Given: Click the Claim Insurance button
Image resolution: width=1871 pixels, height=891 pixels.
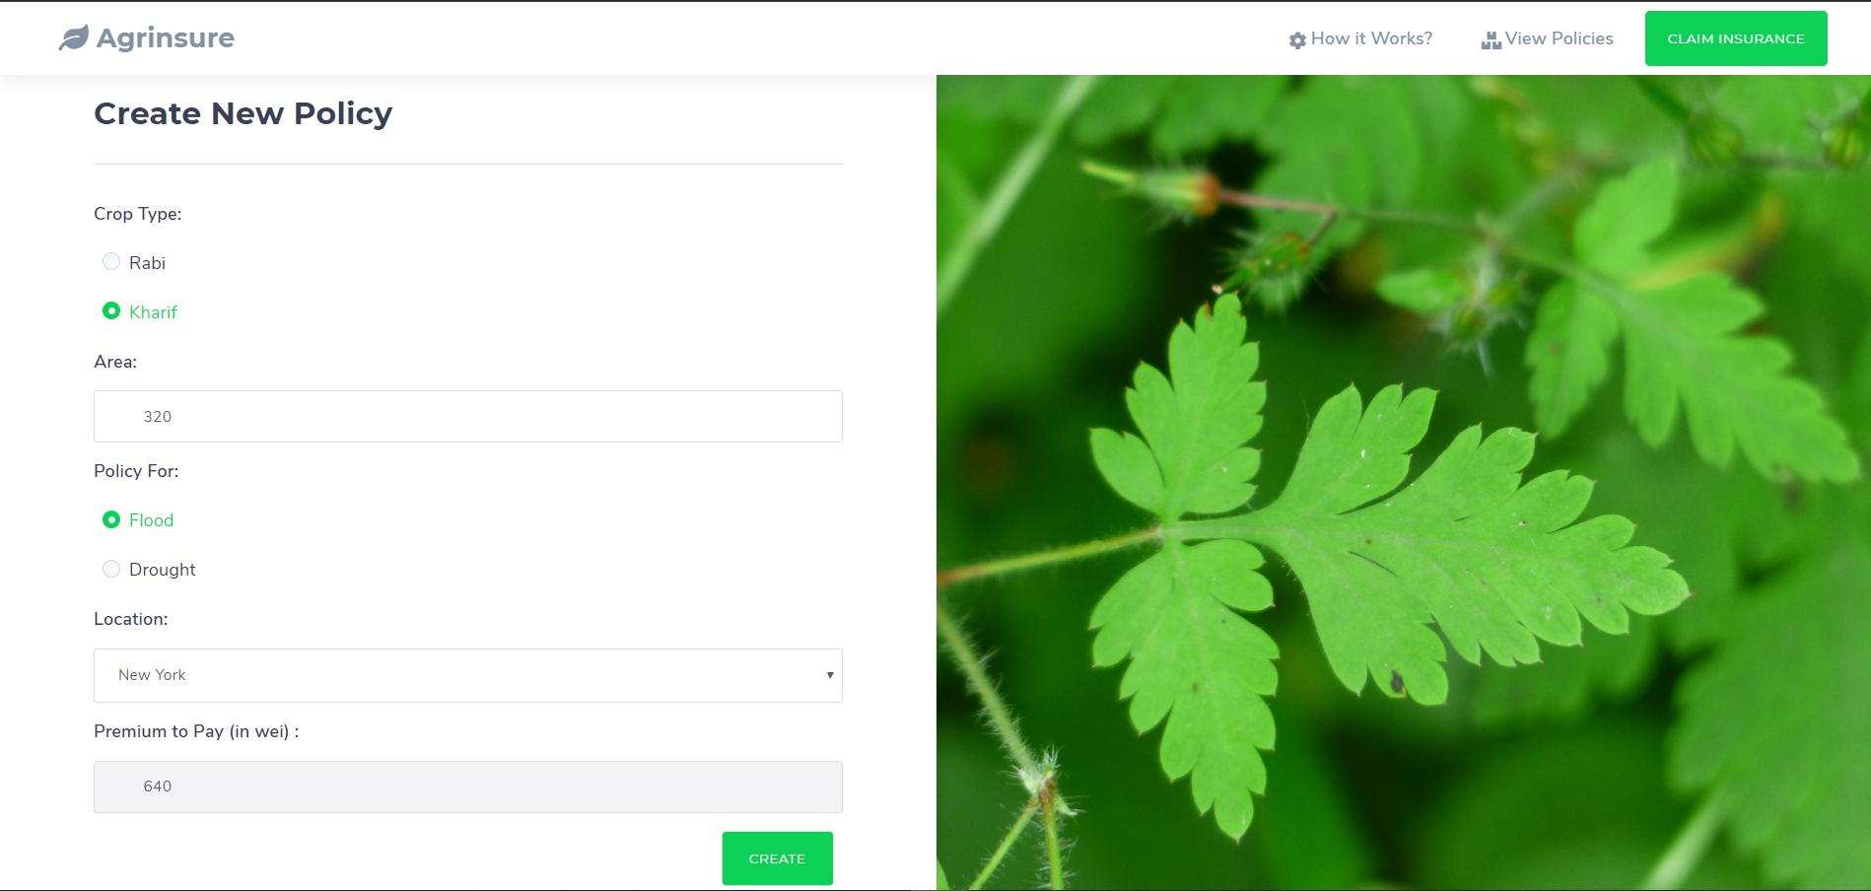Looking at the screenshot, I should point(1736,38).
